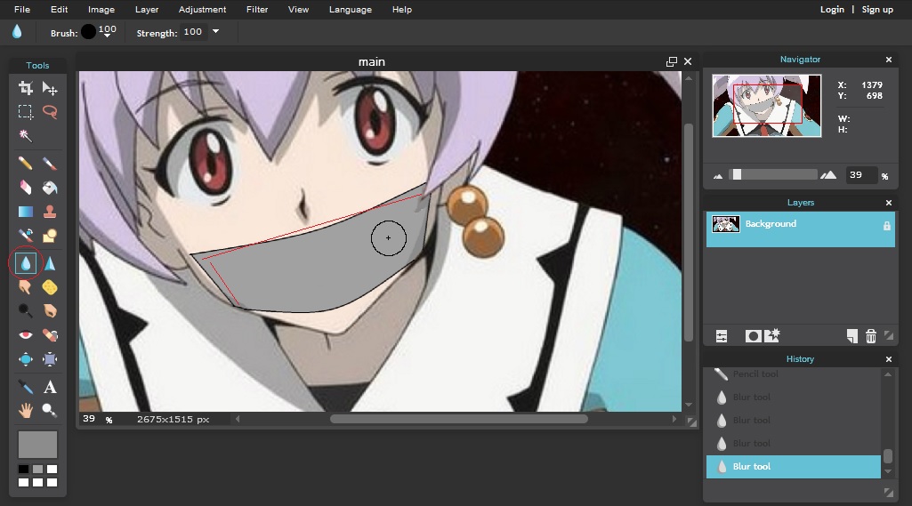Open the Image menu
This screenshot has height=506, width=912.
[101, 9]
